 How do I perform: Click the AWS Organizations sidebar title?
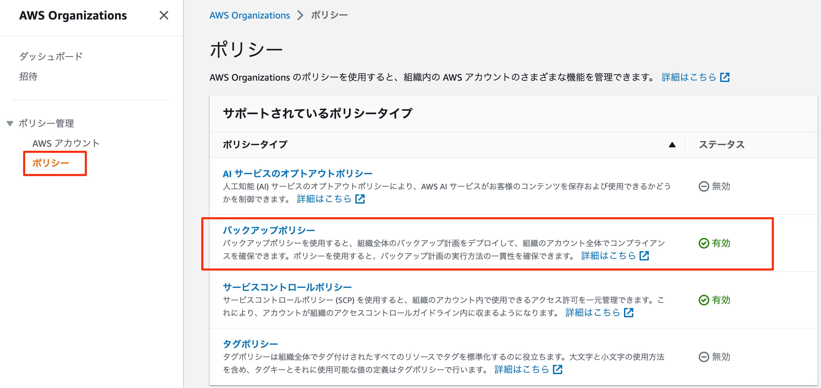tap(73, 16)
